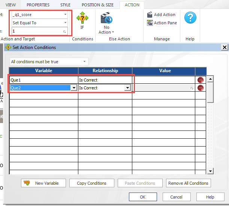
Task: Open the IF conditions icon
Action: (82, 21)
